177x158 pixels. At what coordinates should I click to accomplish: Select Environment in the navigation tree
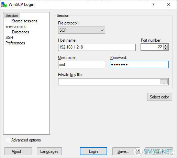tap(15, 27)
